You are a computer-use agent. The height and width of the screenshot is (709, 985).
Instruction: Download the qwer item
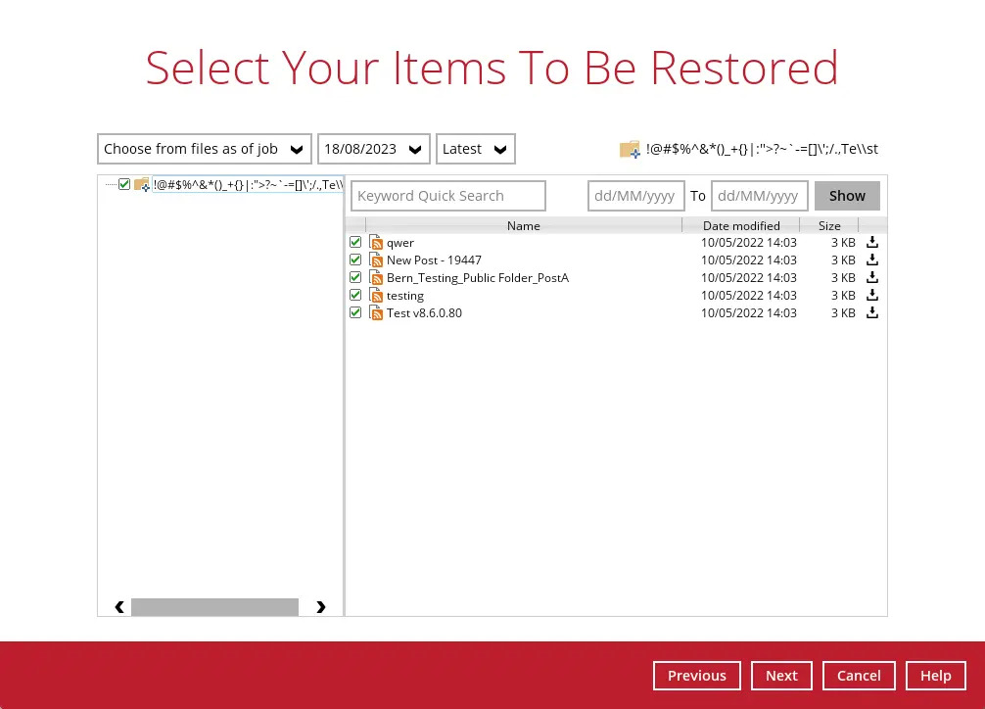tap(871, 242)
